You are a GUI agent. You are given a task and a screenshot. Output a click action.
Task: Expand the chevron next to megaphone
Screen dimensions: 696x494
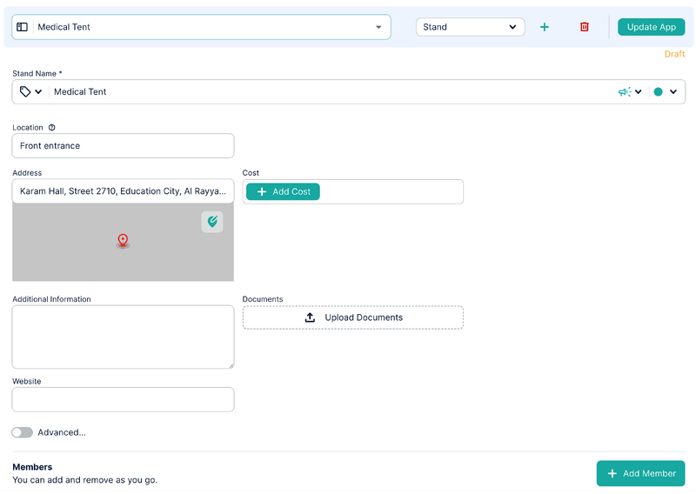point(639,92)
